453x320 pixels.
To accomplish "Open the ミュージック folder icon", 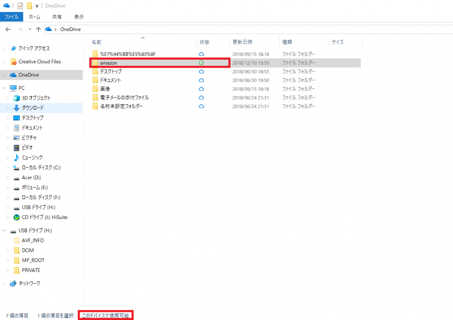I will (x=16, y=158).
